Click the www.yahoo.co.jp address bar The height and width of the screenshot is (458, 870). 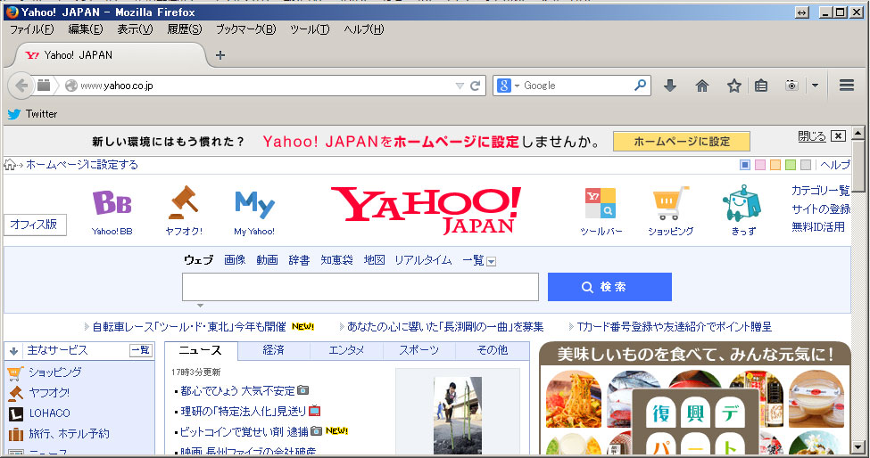tap(260, 86)
